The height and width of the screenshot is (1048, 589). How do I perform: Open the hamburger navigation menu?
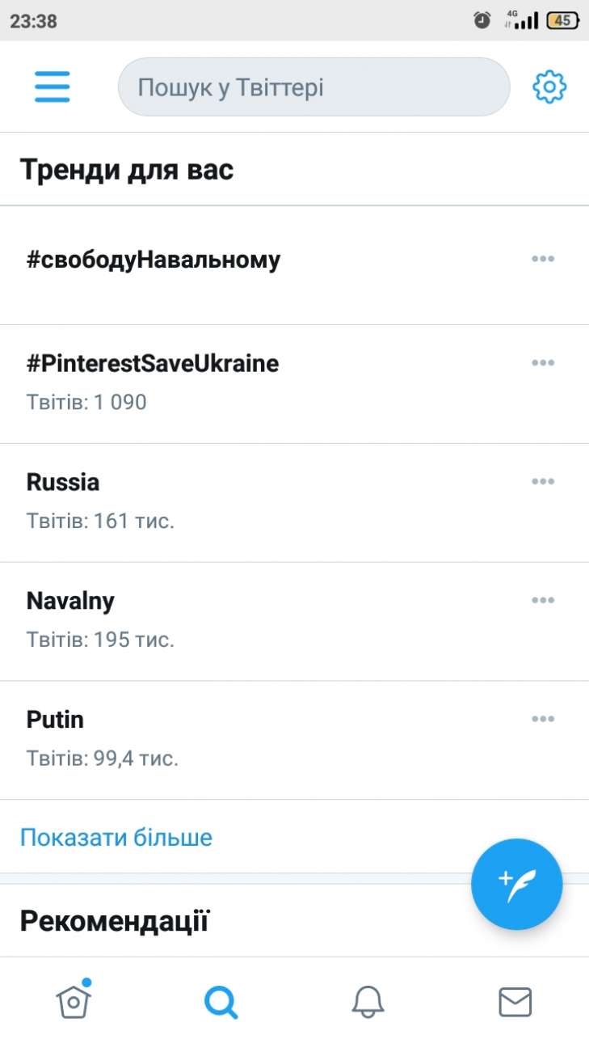tap(53, 87)
